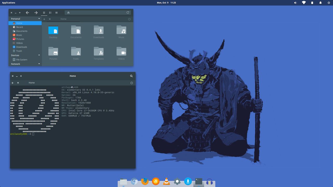Image resolution: width=333 pixels, height=187 pixels.
Task: Open Recent files from the sidebar
Action: (x=19, y=27)
